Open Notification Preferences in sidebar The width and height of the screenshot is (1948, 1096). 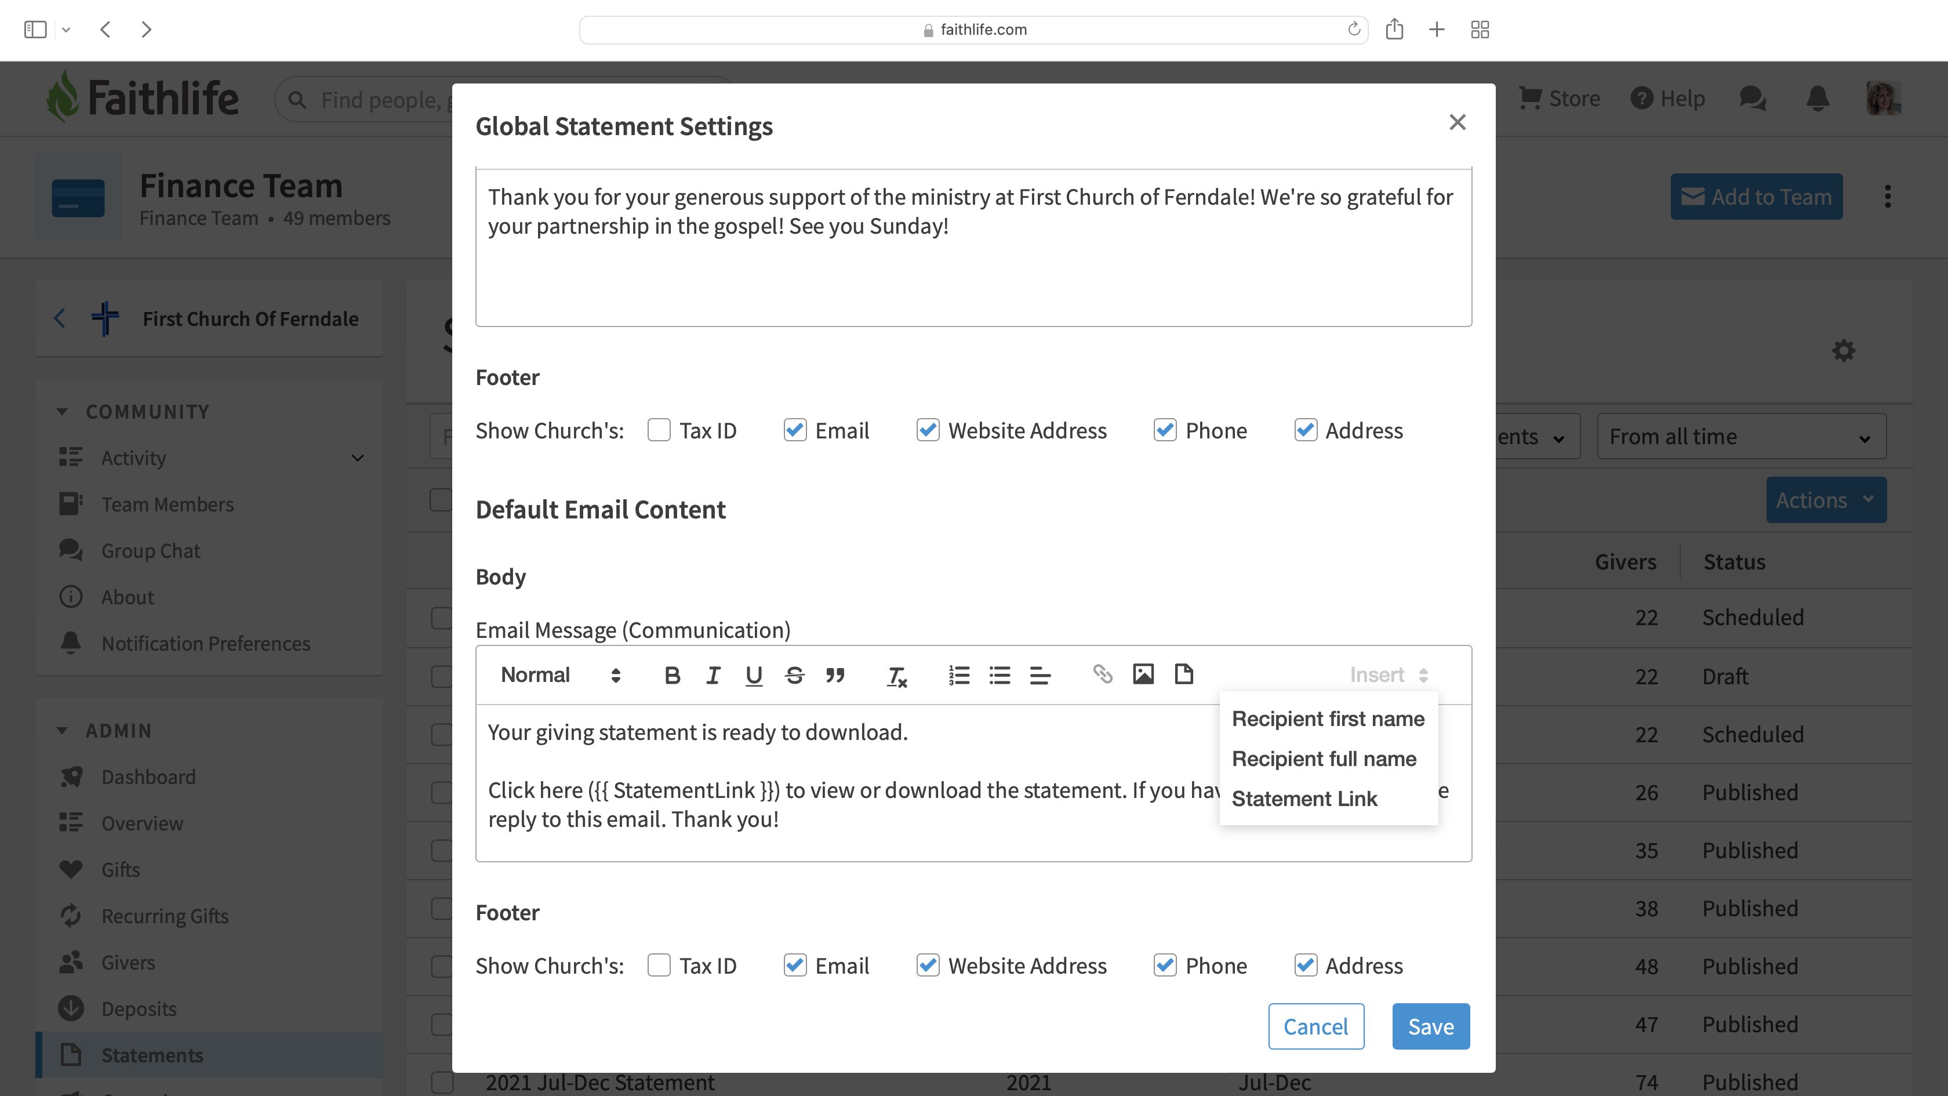point(206,644)
